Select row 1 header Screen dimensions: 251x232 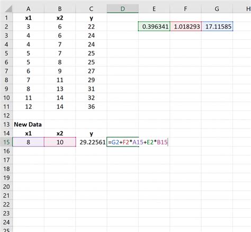click(6, 18)
